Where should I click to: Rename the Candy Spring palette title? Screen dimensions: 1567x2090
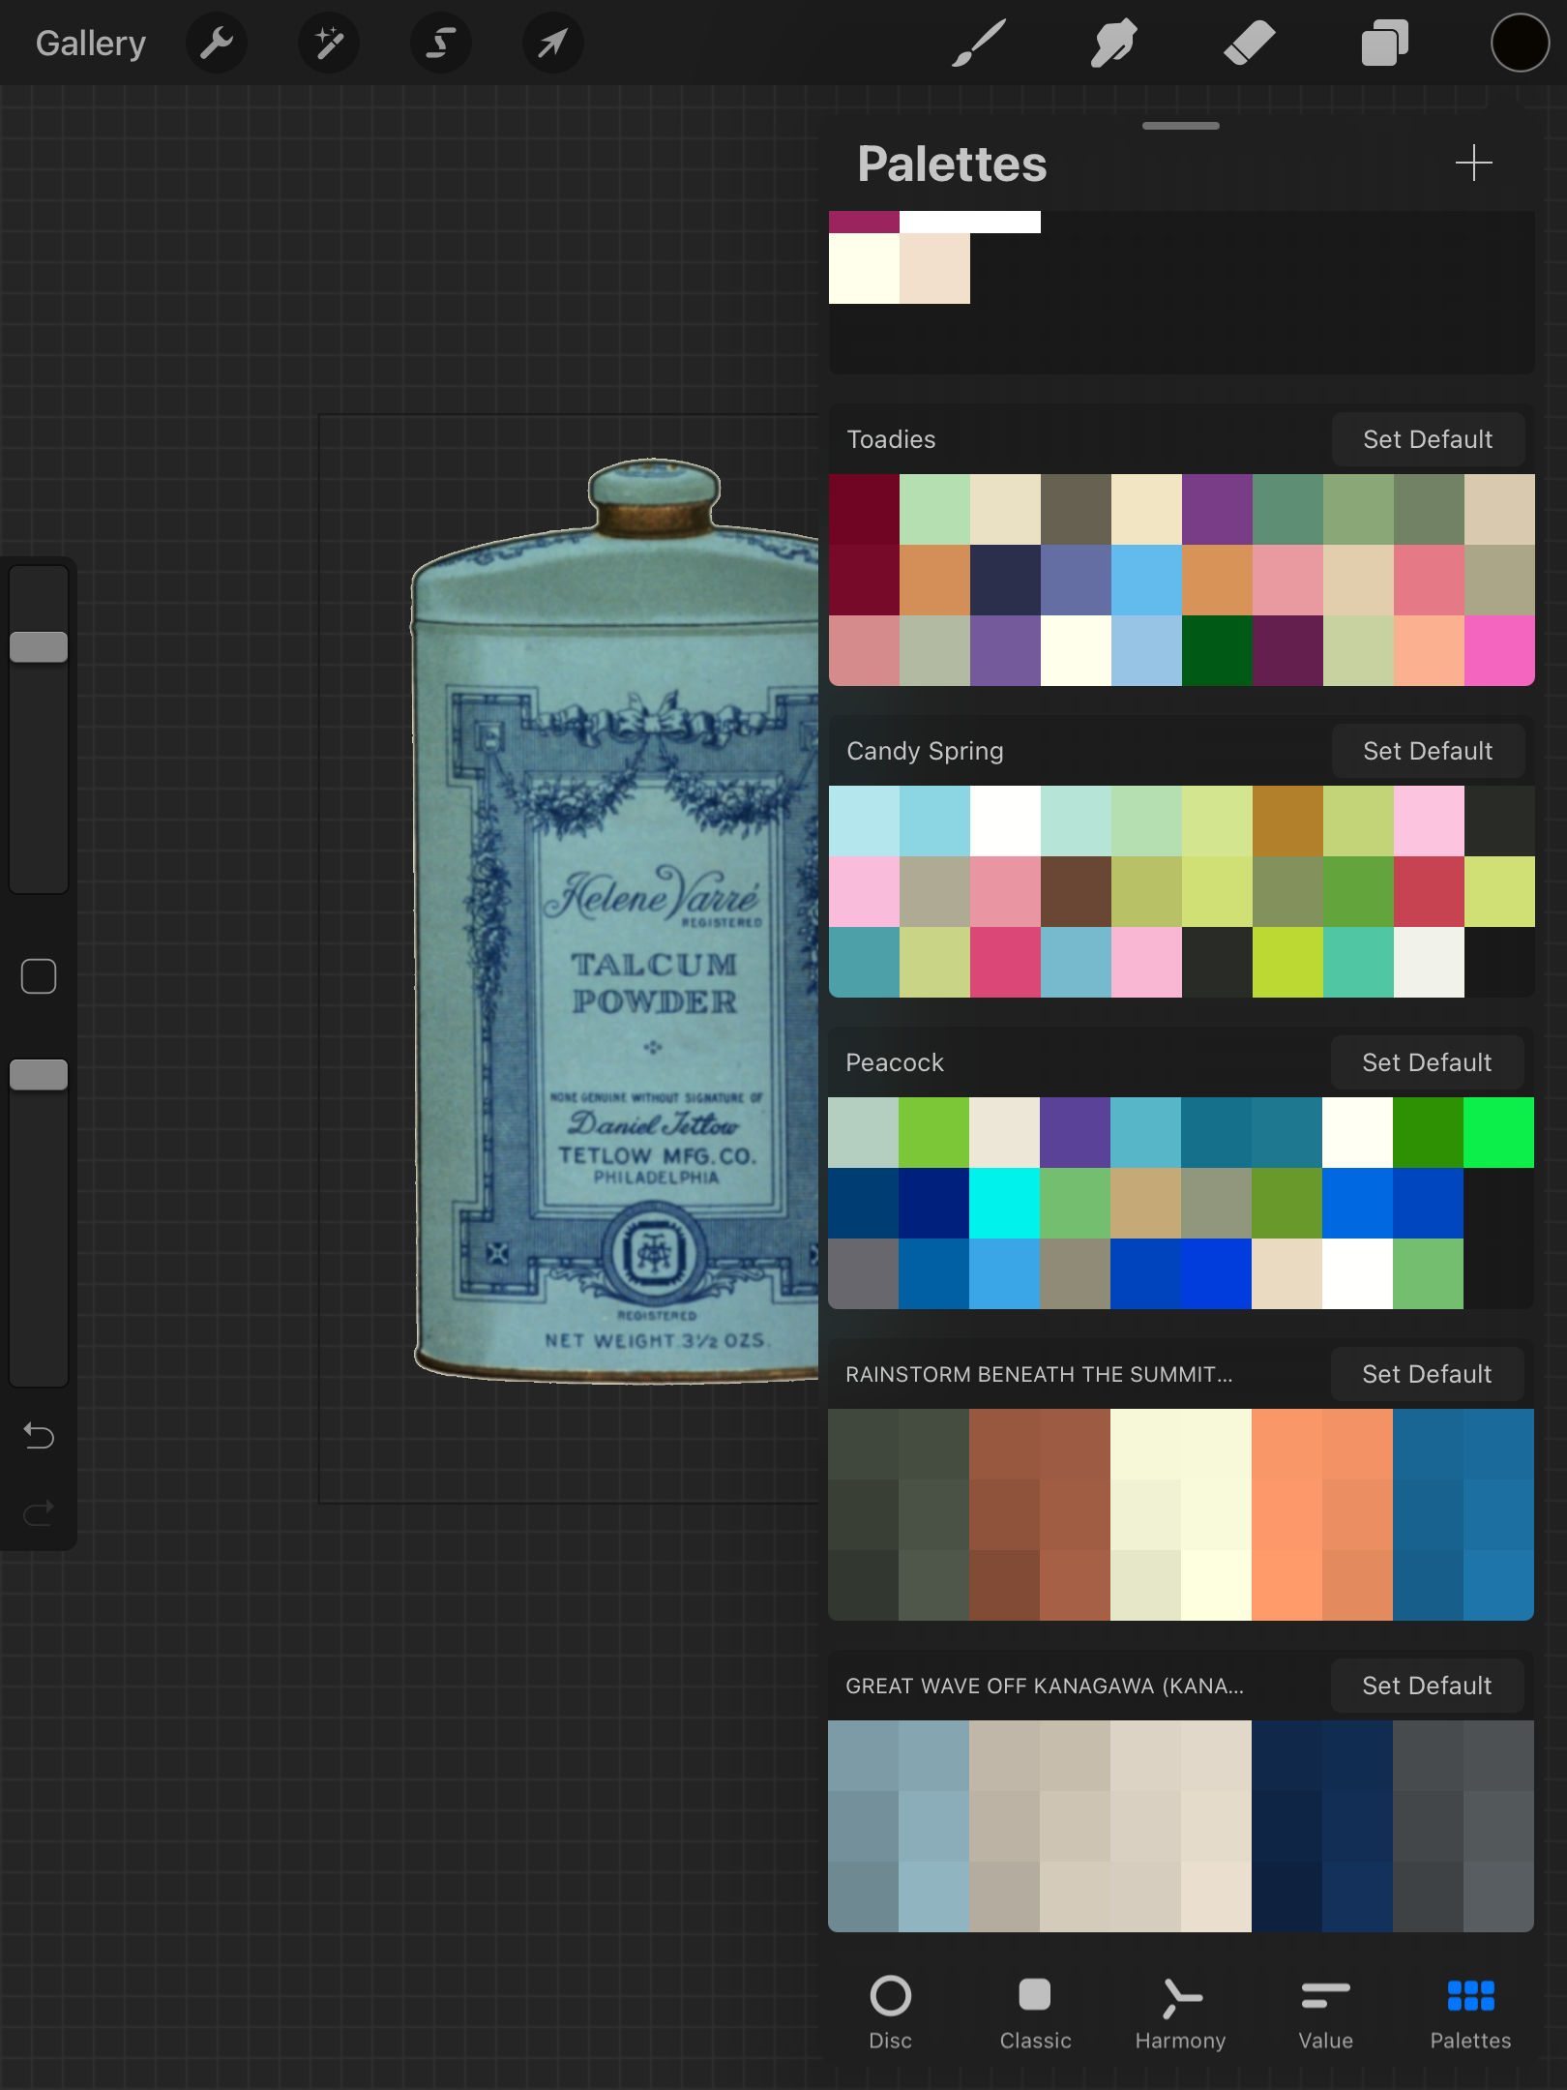pyautogui.click(x=925, y=751)
